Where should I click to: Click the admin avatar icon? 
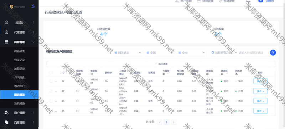click(x=261, y=1)
